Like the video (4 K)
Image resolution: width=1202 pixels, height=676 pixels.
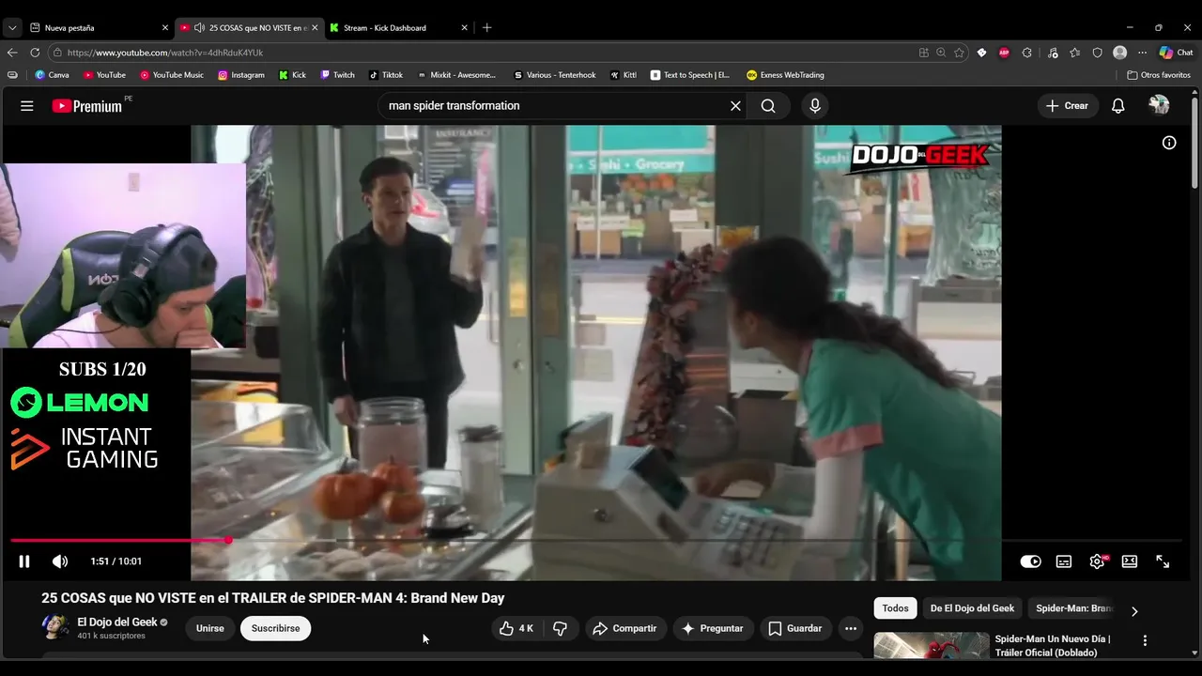[516, 628]
